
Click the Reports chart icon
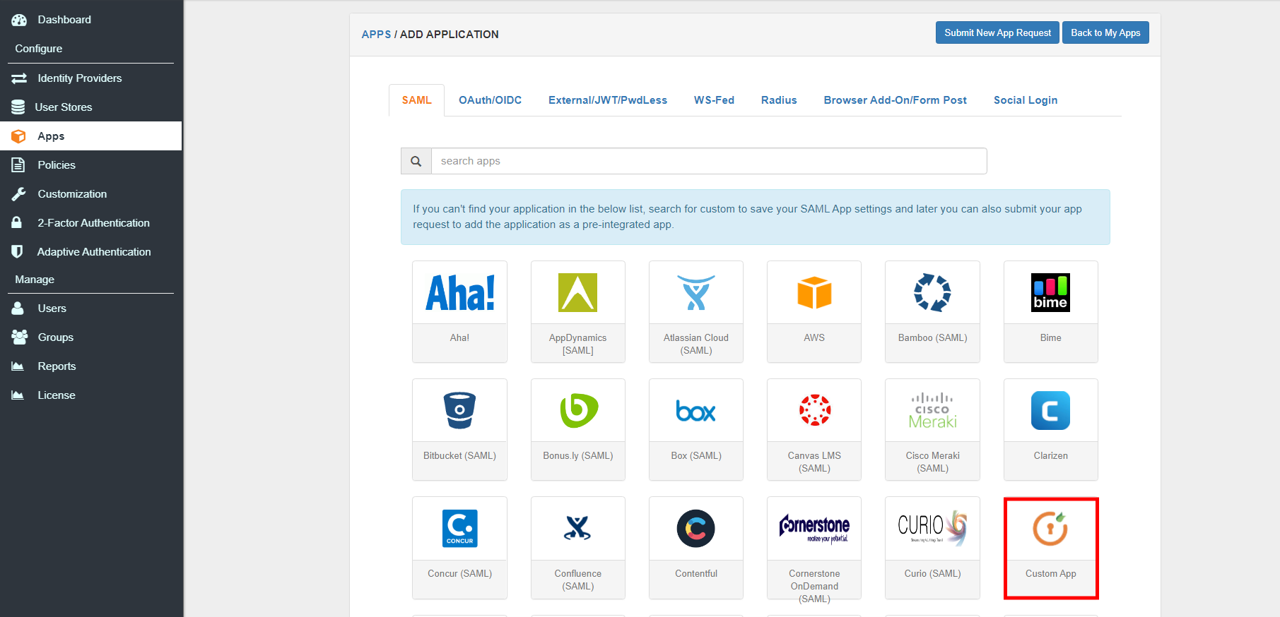point(18,366)
